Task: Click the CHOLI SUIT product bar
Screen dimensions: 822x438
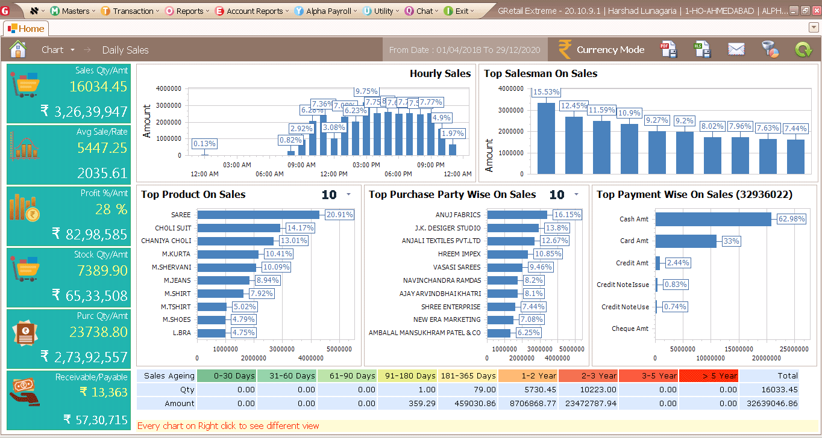Action: 239,228
